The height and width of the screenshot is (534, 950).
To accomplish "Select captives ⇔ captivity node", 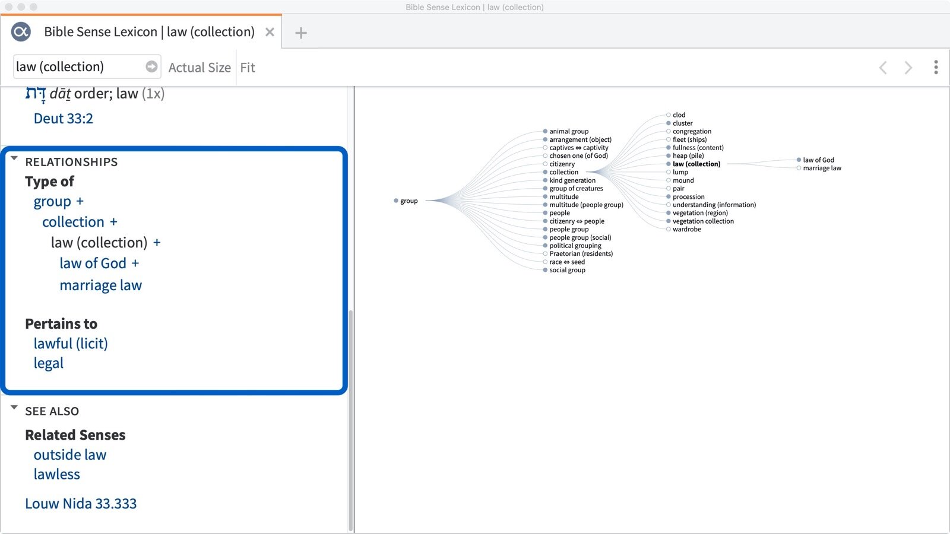I will point(575,148).
